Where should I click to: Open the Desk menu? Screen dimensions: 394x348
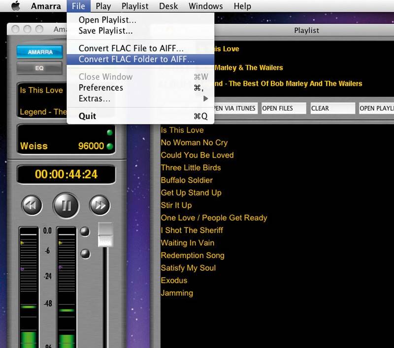tap(168, 6)
